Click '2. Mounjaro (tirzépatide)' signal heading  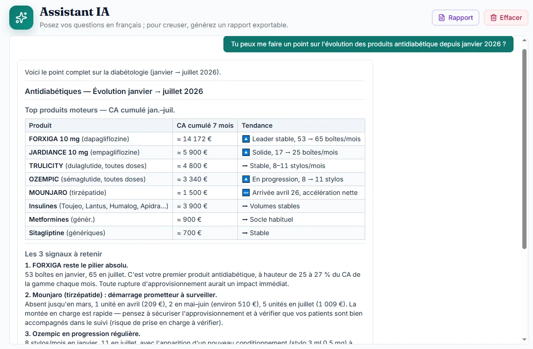click(x=121, y=295)
